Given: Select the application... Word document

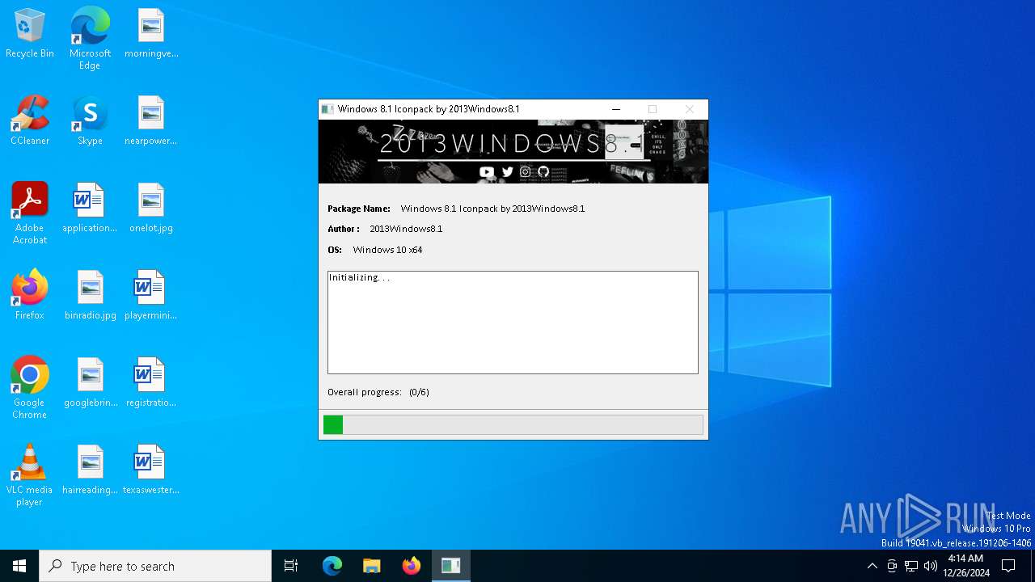Looking at the screenshot, I should pyautogui.click(x=90, y=209).
